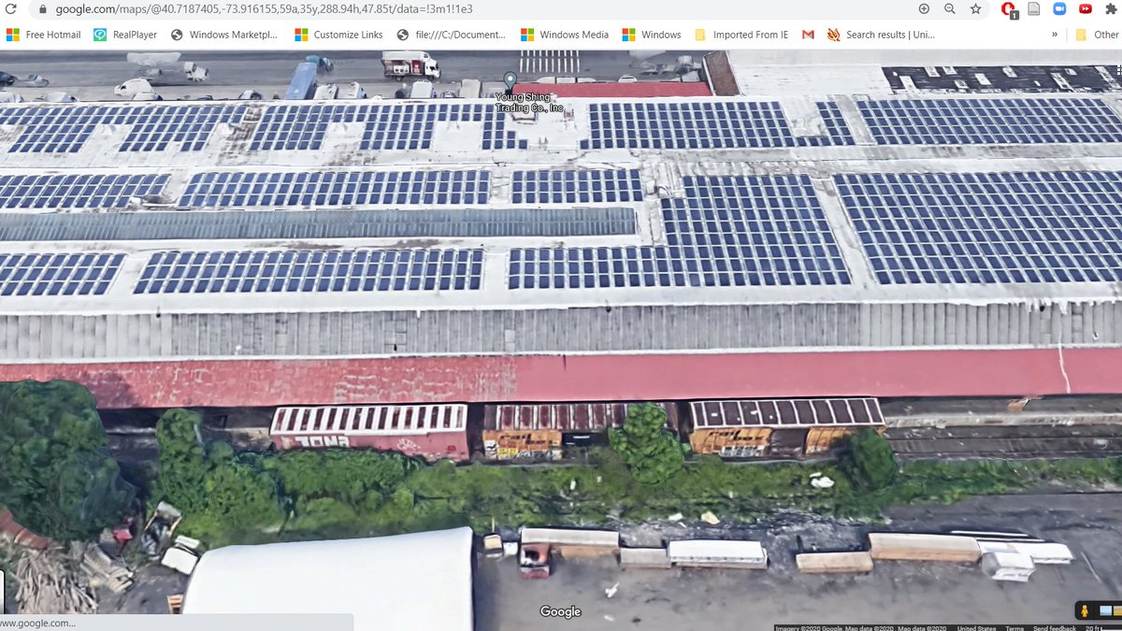Click the United States link in the footer
The width and height of the screenshot is (1122, 631).
[977, 627]
